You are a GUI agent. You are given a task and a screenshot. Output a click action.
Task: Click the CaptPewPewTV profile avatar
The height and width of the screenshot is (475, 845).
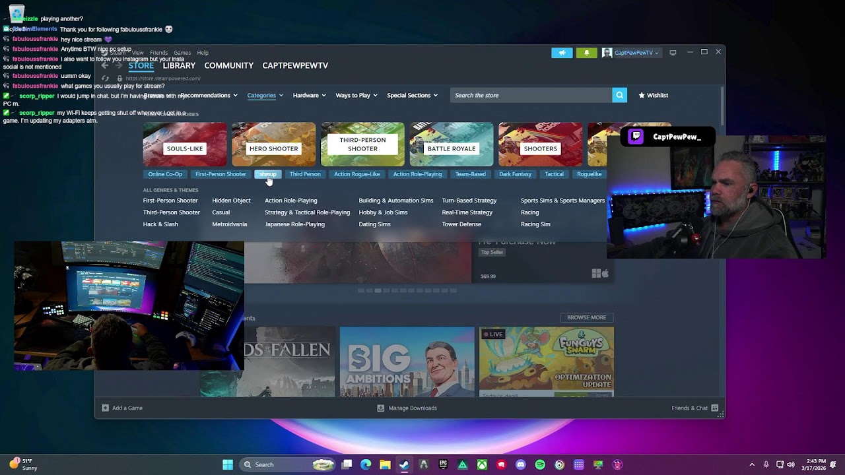pos(607,53)
